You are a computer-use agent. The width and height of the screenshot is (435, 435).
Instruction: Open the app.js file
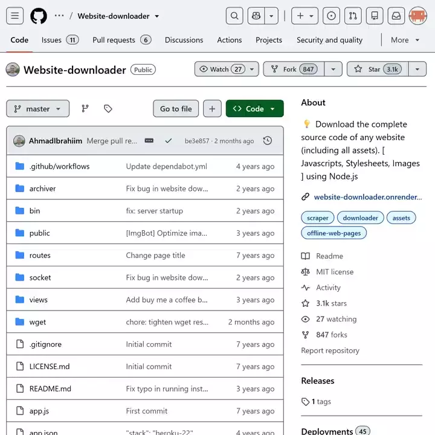point(39,411)
